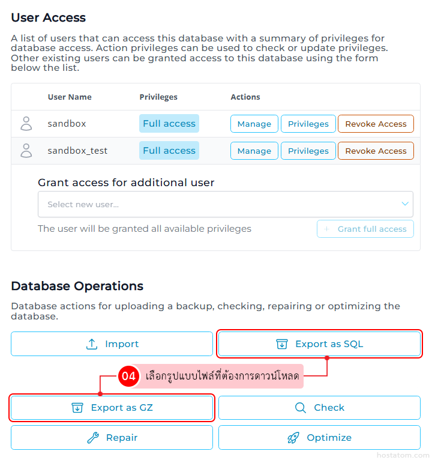The height and width of the screenshot is (460, 432).
Task: Click the Optimize database button
Action: 319,438
